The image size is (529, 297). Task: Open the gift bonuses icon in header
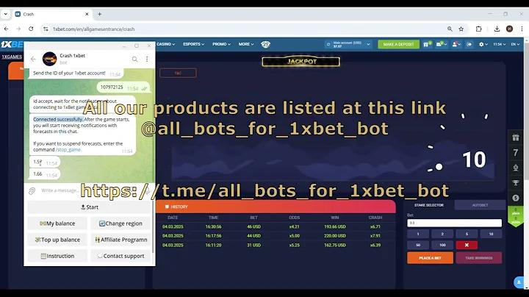click(x=427, y=44)
